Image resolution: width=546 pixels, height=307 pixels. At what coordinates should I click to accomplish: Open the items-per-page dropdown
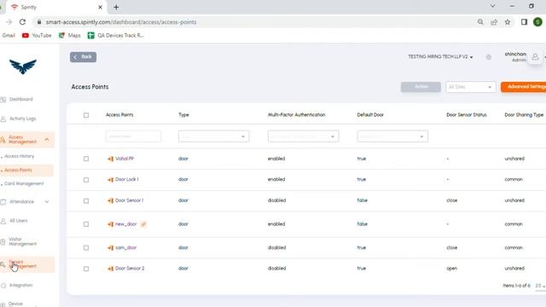coord(540,286)
